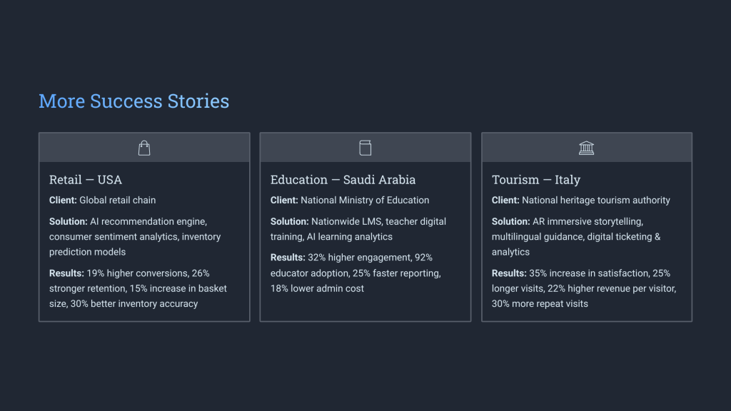Click National Ministry of Education text
Screen dimensions: 731x411
pos(365,200)
